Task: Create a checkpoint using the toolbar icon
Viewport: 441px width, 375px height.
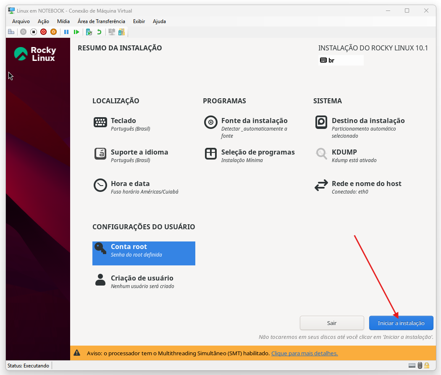Action: 89,32
